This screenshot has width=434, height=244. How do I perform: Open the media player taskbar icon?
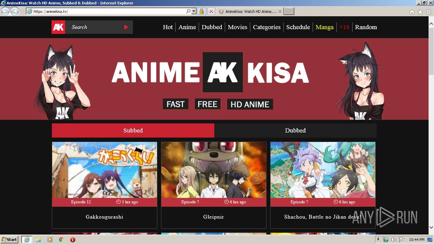[x=50, y=240]
